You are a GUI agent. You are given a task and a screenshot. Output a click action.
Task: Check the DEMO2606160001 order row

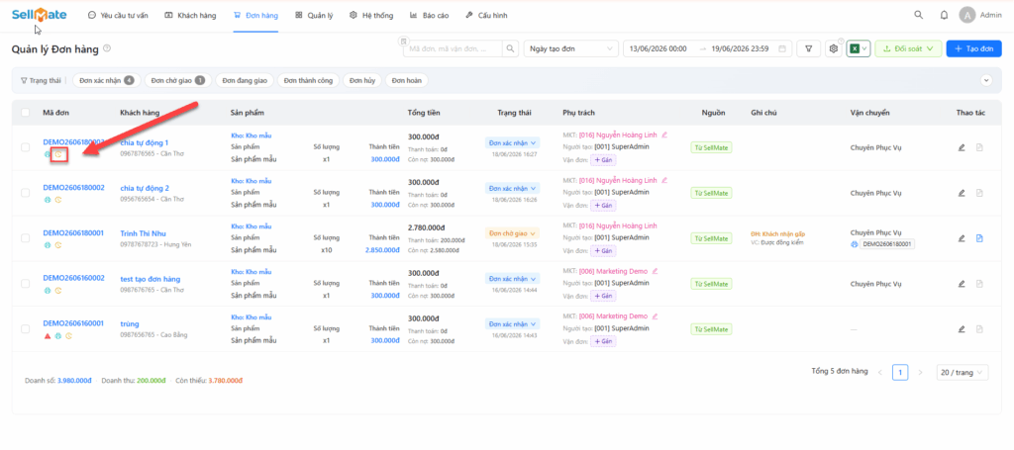(x=25, y=328)
